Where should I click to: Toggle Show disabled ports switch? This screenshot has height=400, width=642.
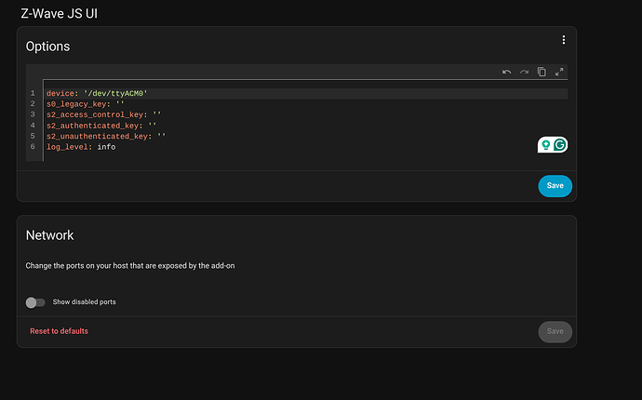tap(35, 302)
